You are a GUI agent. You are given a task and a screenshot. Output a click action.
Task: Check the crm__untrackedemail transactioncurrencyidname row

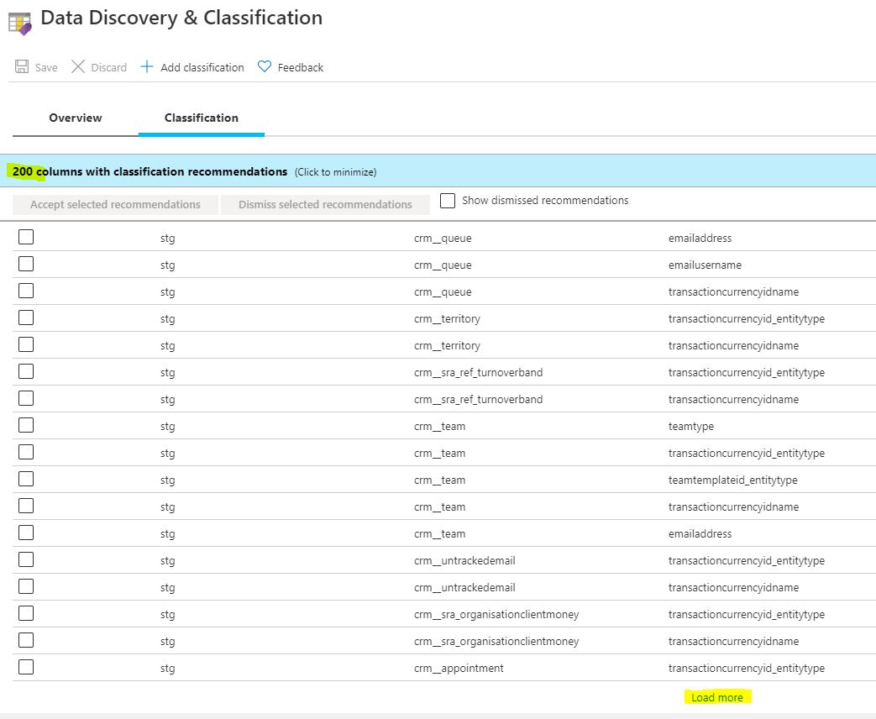click(x=25, y=586)
